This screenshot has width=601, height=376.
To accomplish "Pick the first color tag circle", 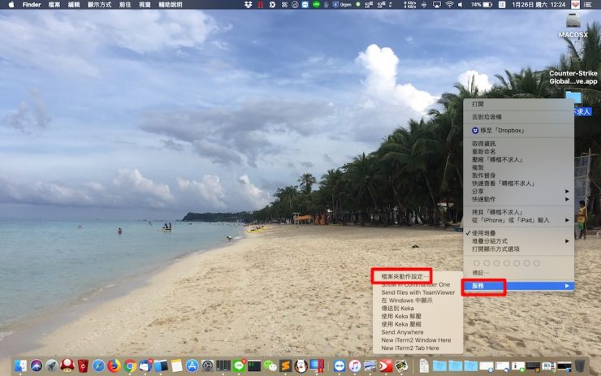I will pos(477,262).
